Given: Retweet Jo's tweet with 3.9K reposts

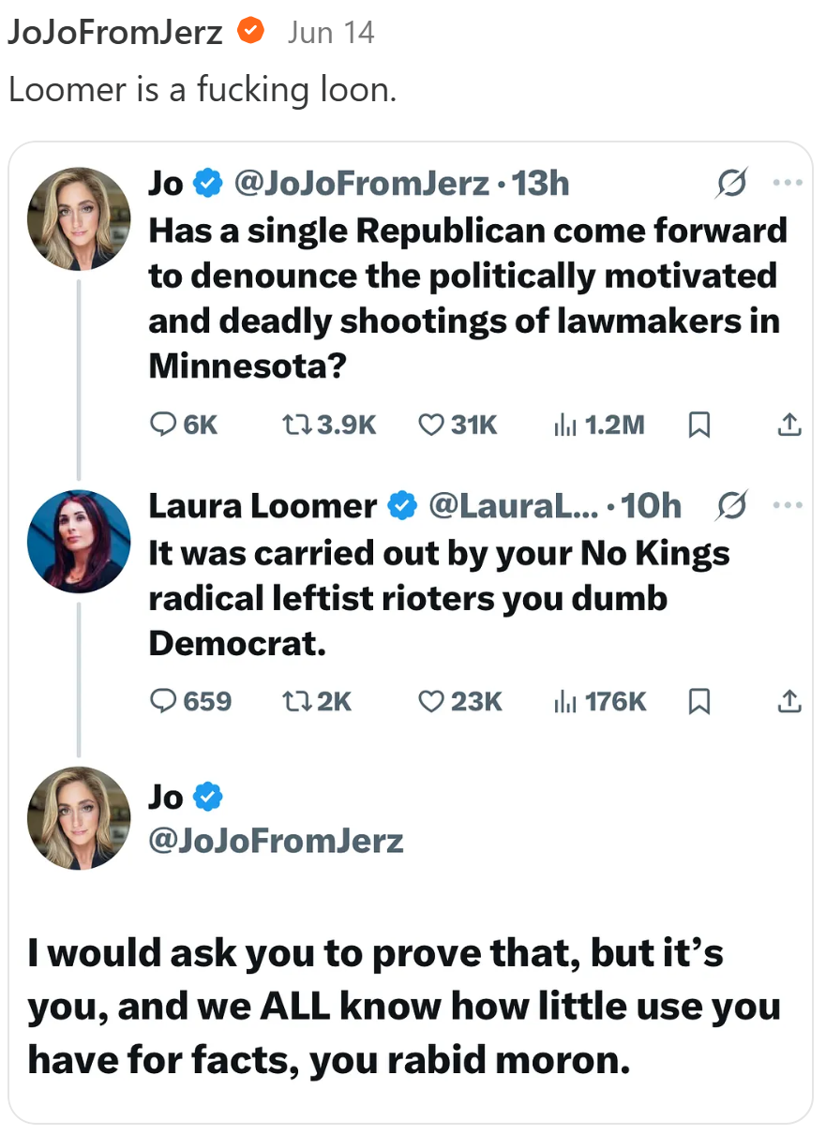Looking at the screenshot, I should click(x=294, y=426).
